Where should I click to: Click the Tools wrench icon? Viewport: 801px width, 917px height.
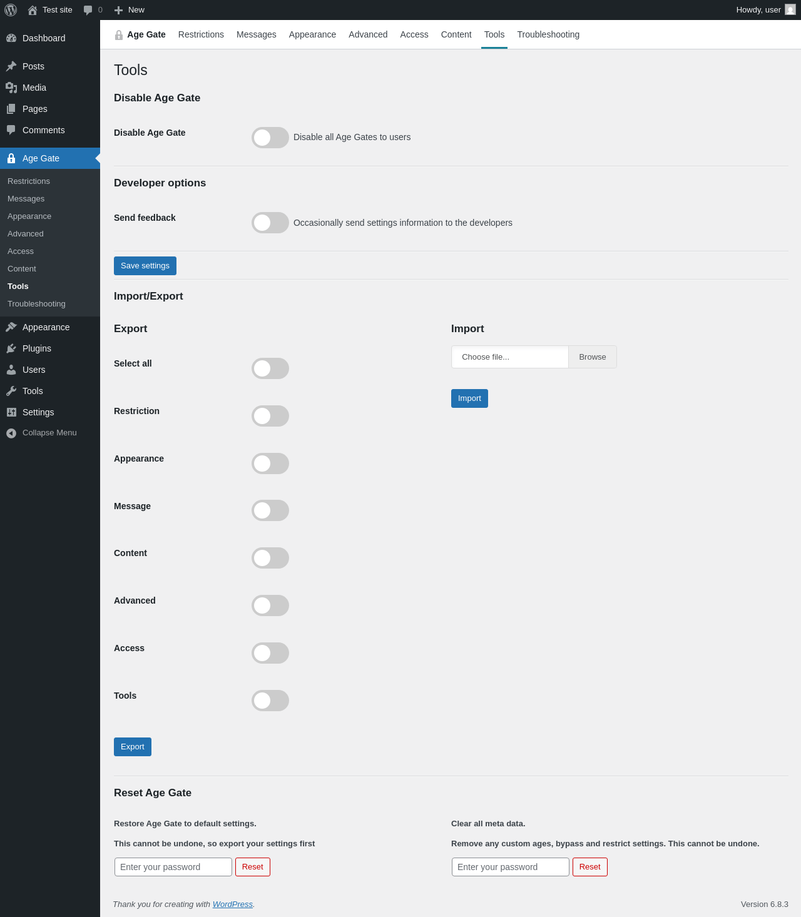click(x=11, y=391)
